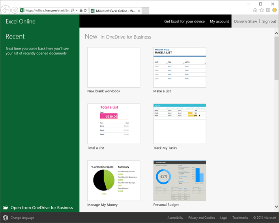This screenshot has height=223, width=279.
Task: Click the browser forward arrow button
Action: (15, 10)
